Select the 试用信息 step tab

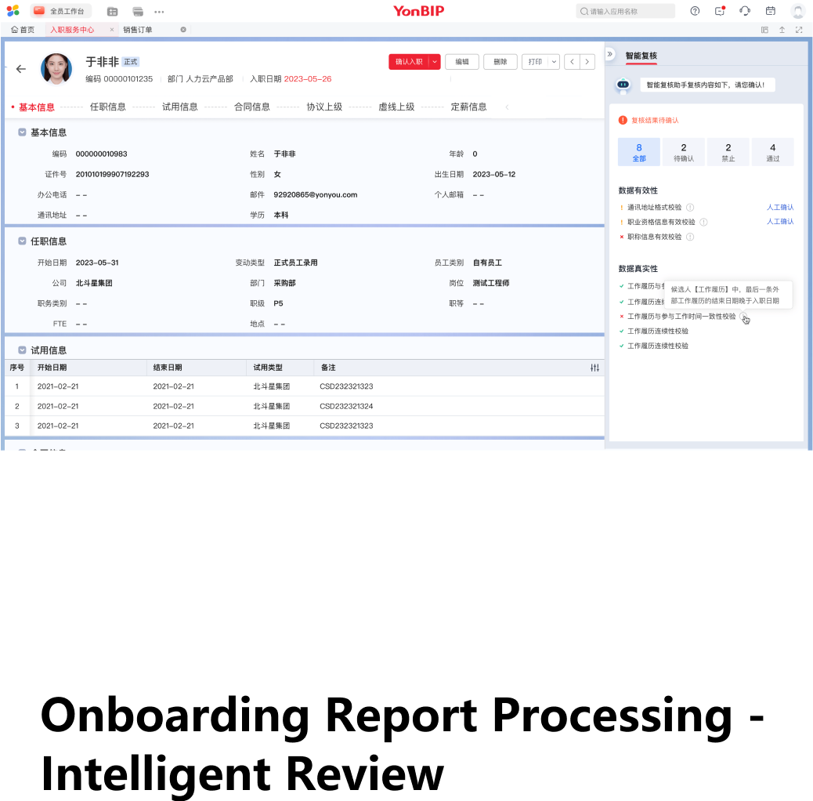point(180,107)
